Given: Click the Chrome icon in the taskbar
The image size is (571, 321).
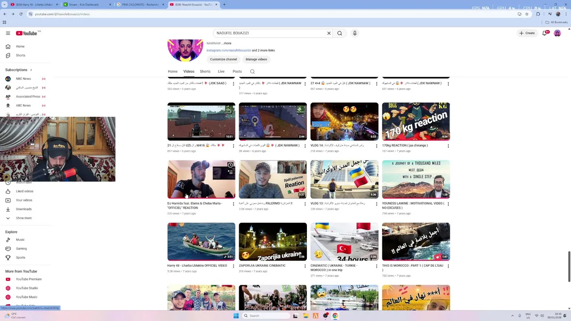Looking at the screenshot, I should [x=335, y=316].
